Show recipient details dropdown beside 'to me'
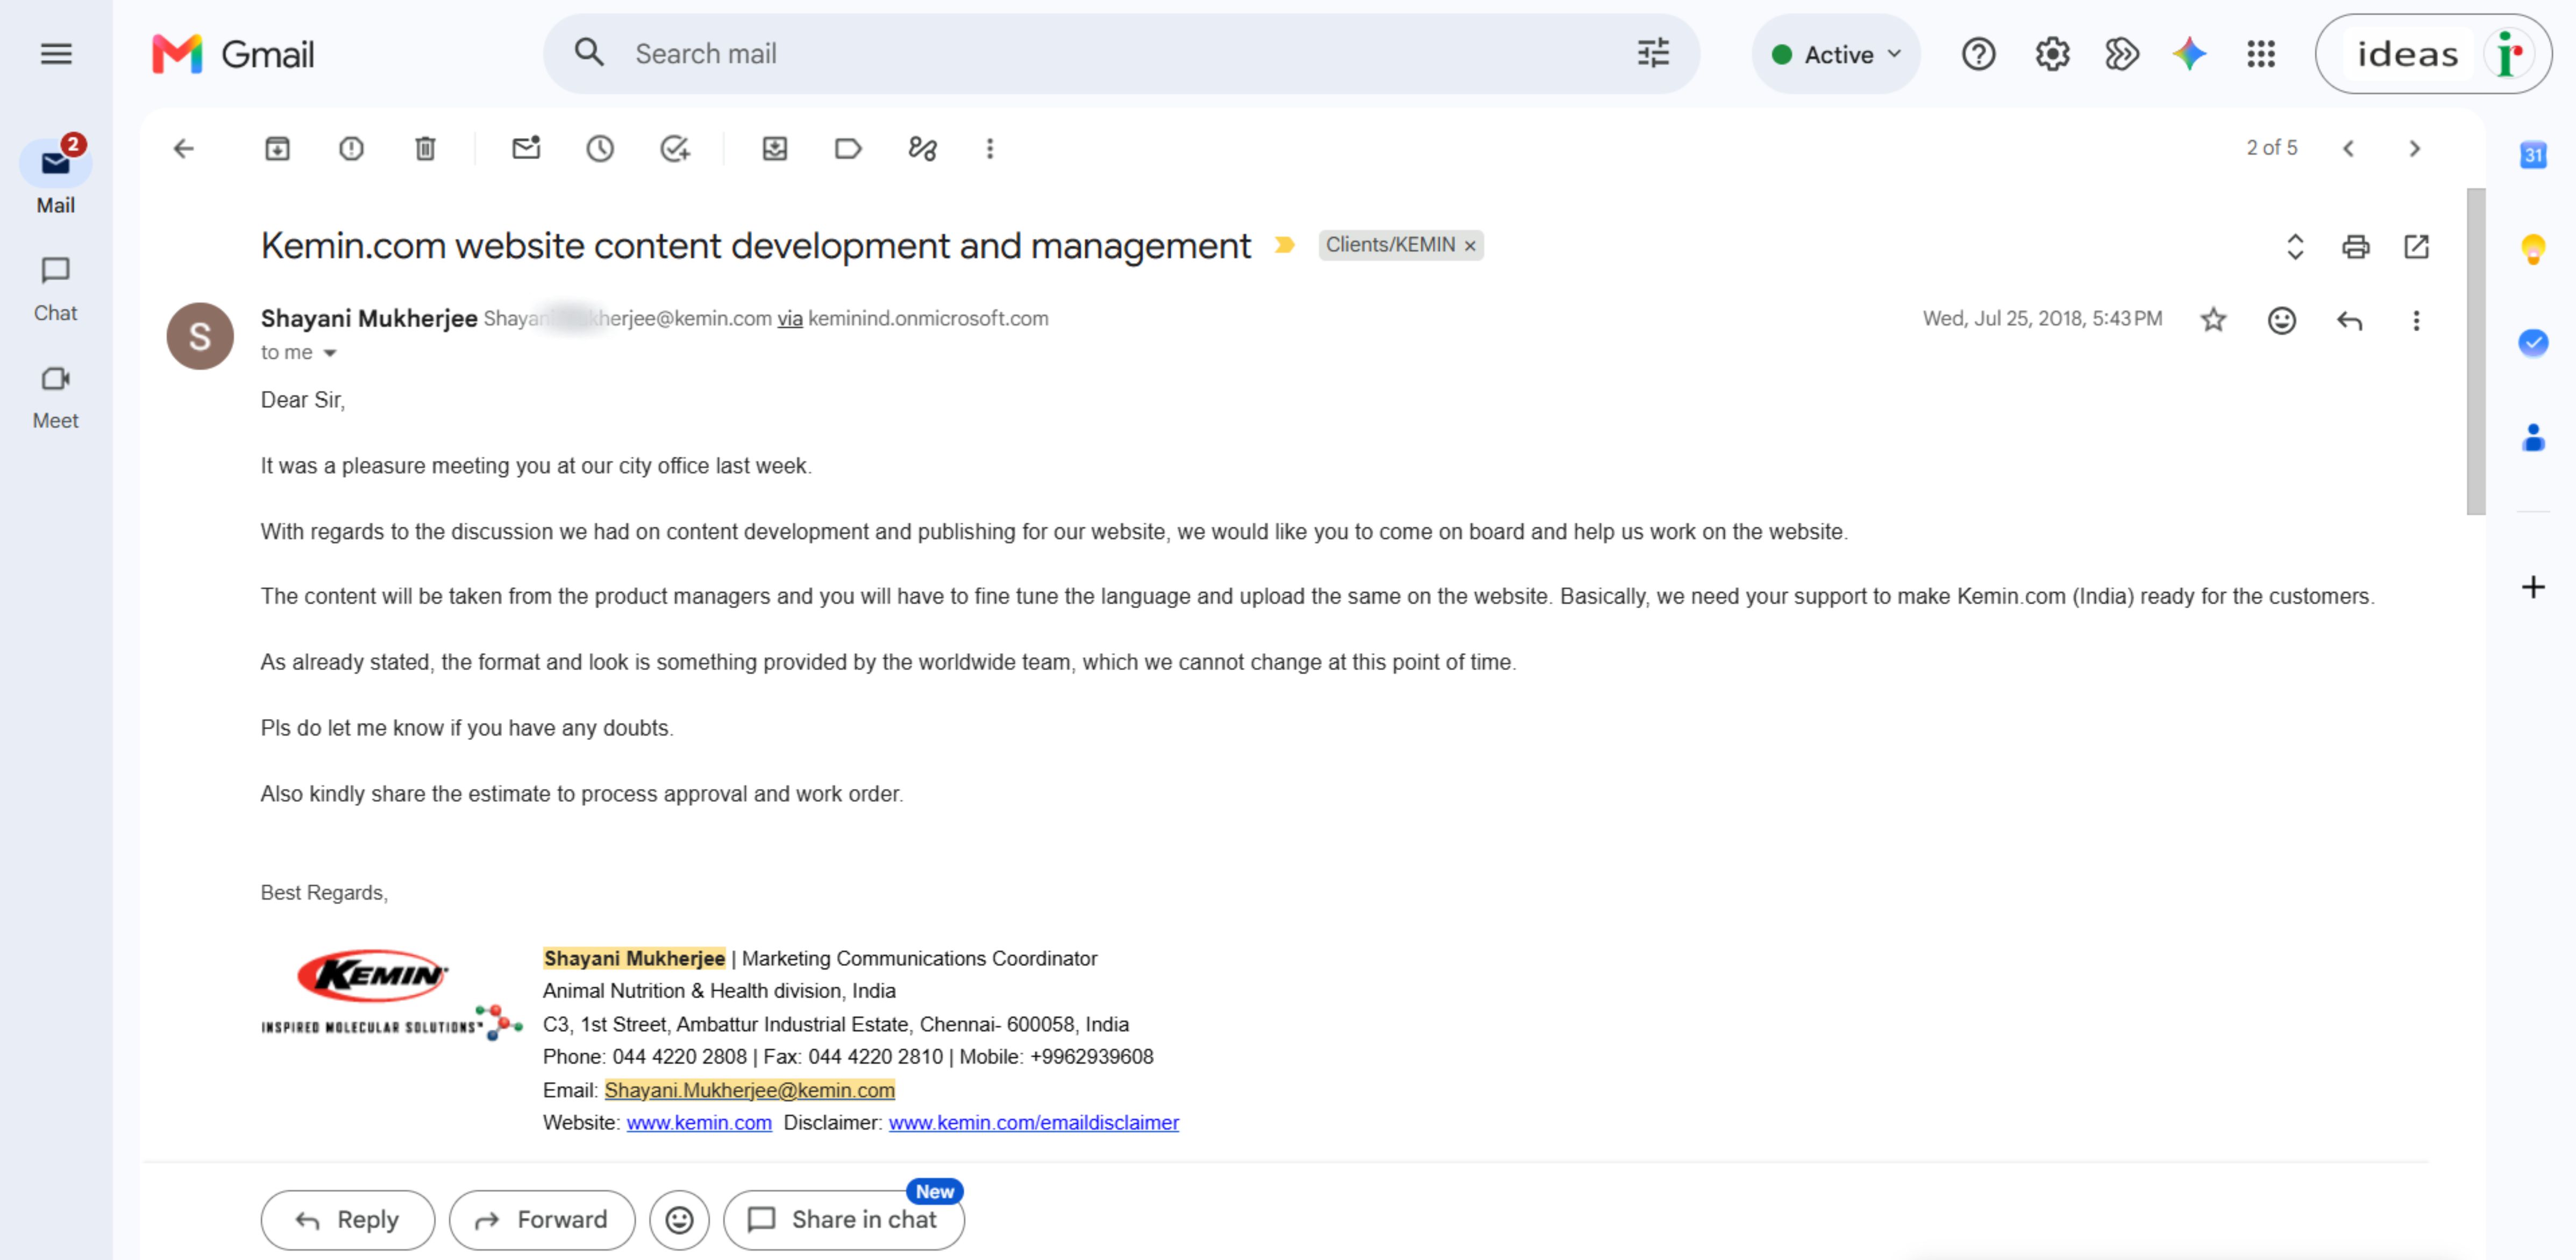Screen dimensions: 2576x1260 330,353
